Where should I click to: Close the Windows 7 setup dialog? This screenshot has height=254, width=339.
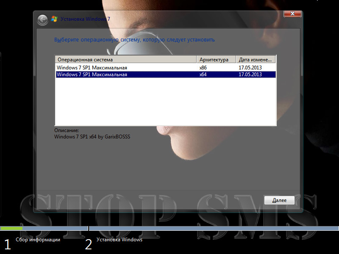point(292,14)
